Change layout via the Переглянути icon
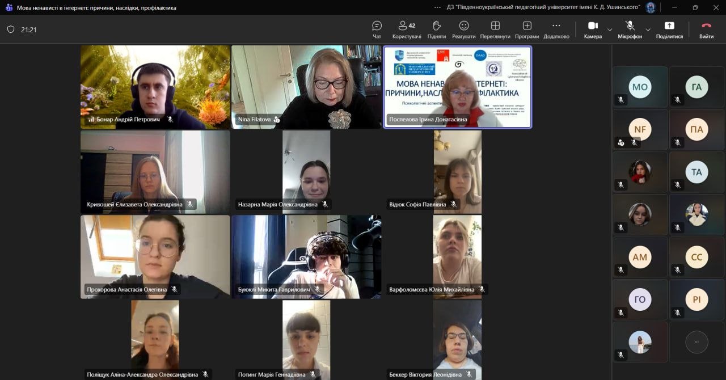The height and width of the screenshot is (380, 726). point(495,29)
